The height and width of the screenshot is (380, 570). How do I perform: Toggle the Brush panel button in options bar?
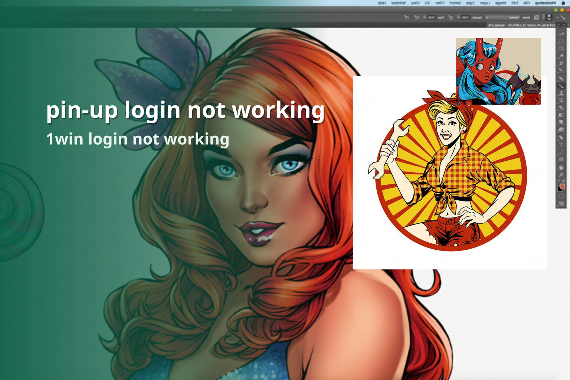[536, 17]
